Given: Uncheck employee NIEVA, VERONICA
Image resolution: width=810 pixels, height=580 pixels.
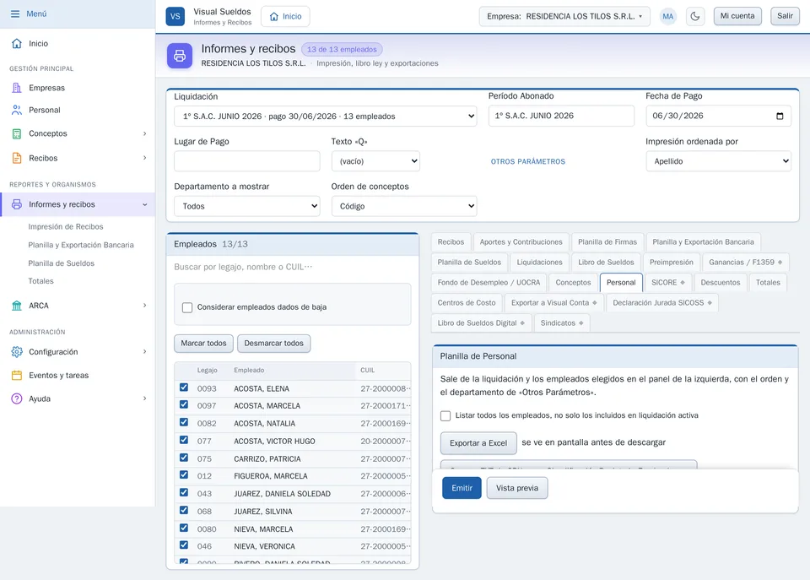Looking at the screenshot, I should [x=184, y=545].
